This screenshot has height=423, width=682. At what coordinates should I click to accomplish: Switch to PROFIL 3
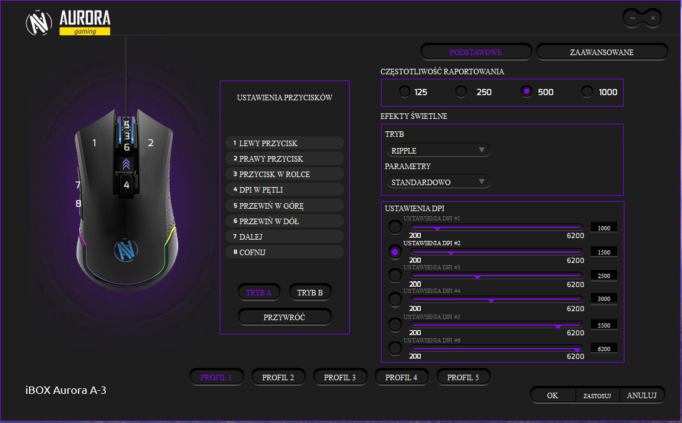coord(340,377)
